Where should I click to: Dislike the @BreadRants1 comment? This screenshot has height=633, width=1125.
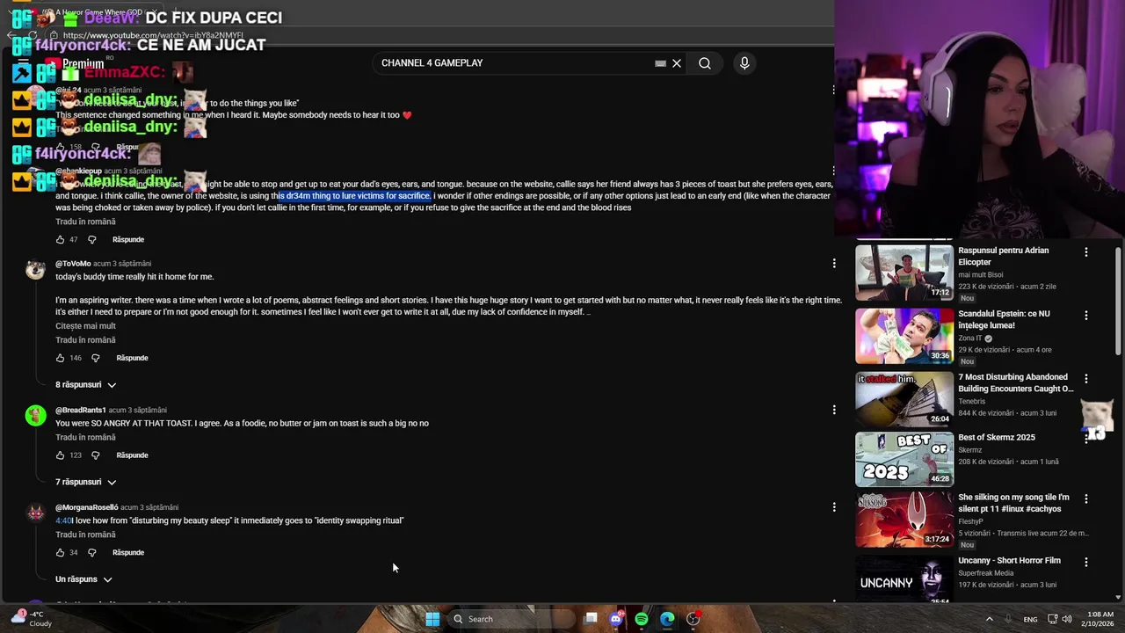[96, 455]
